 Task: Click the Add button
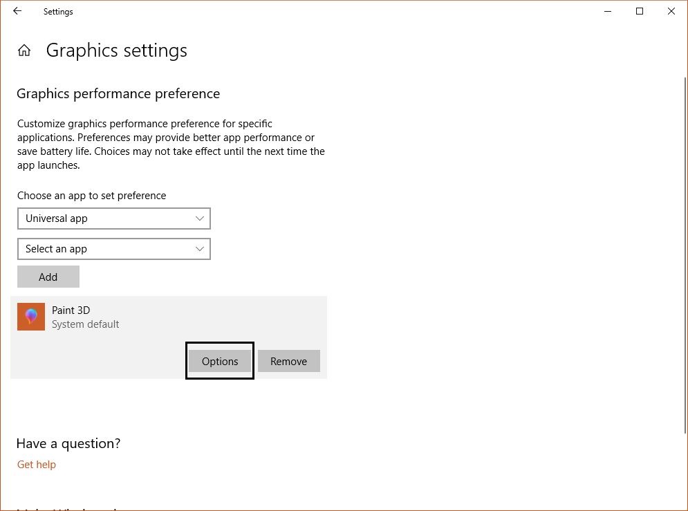tap(48, 277)
